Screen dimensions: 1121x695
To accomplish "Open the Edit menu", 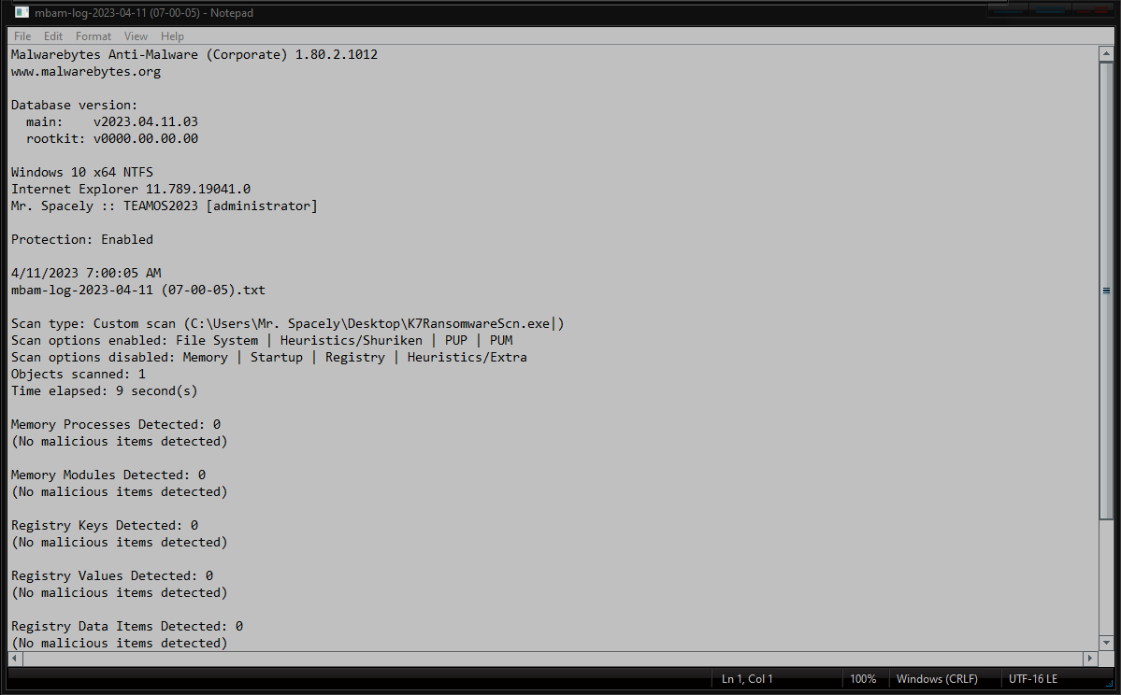I will click(53, 36).
